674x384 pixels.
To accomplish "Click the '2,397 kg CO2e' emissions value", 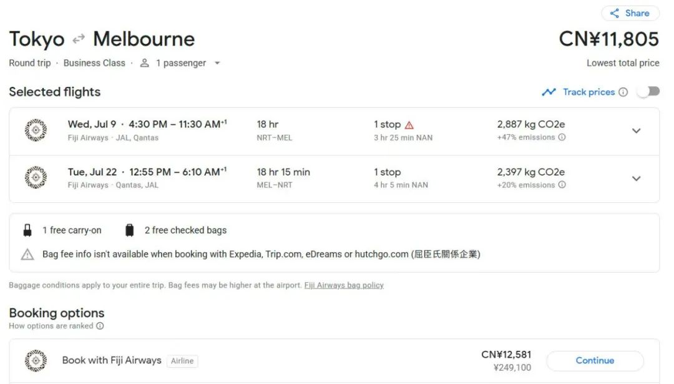I will tap(531, 172).
